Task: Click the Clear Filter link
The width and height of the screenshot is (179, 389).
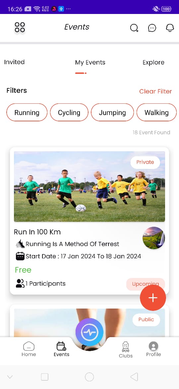Action: (155, 91)
